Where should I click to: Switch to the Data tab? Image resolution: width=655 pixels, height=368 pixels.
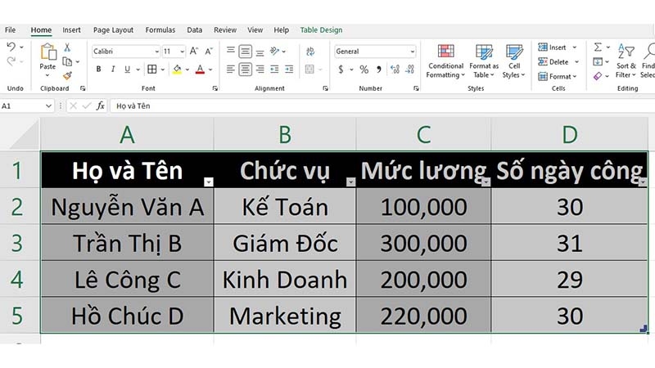point(194,30)
